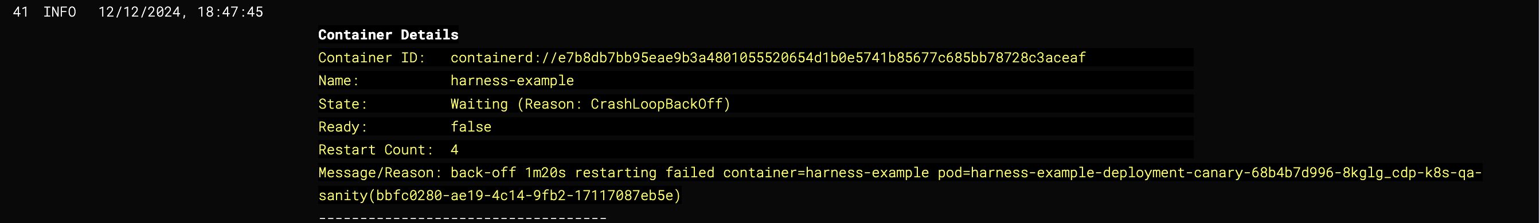Click the timestamp 12/12/2024, 18:47:45

[x=181, y=12]
